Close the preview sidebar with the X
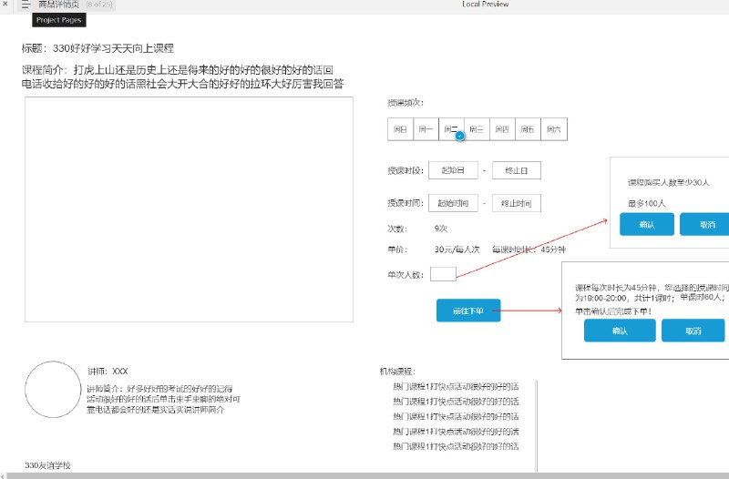Image resolution: width=729 pixels, height=479 pixels. click(x=5, y=4)
